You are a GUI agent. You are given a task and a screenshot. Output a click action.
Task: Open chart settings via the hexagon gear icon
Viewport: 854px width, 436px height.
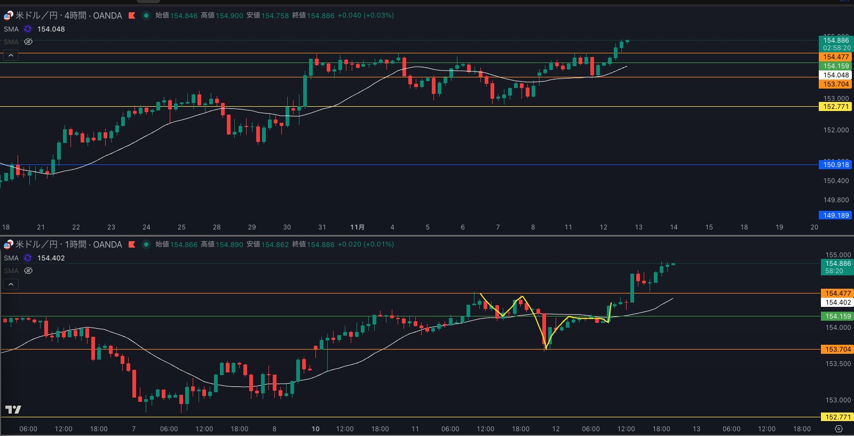tap(839, 429)
